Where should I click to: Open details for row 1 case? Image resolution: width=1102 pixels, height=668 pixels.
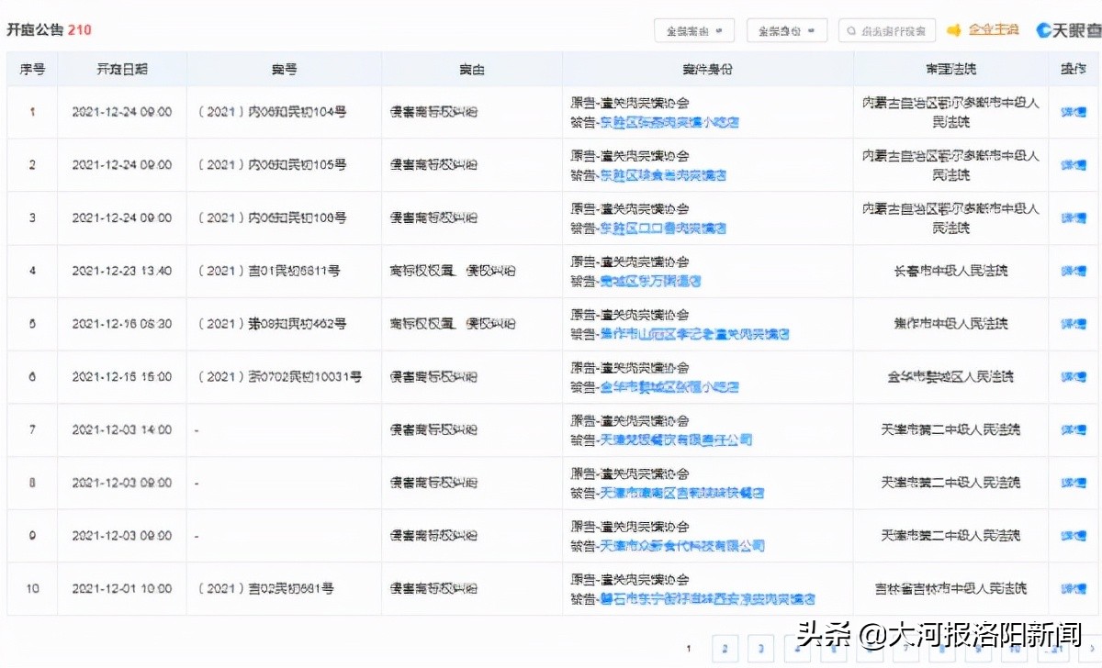1073,113
